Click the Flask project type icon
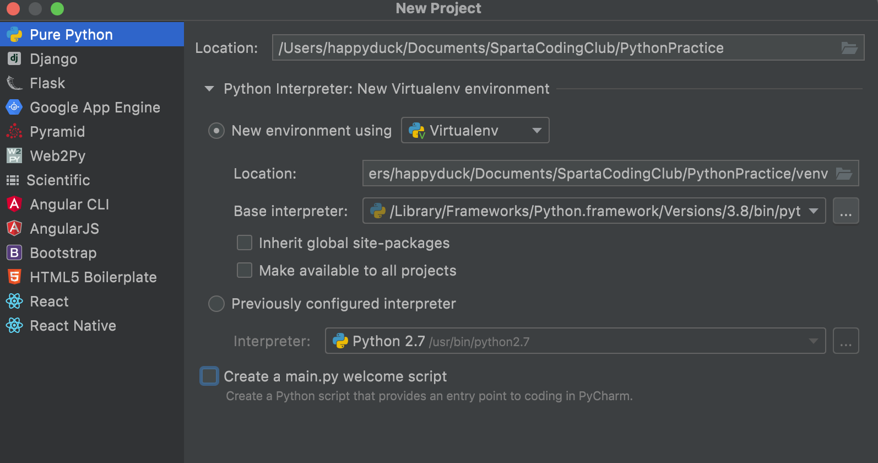The image size is (878, 463). pos(14,83)
